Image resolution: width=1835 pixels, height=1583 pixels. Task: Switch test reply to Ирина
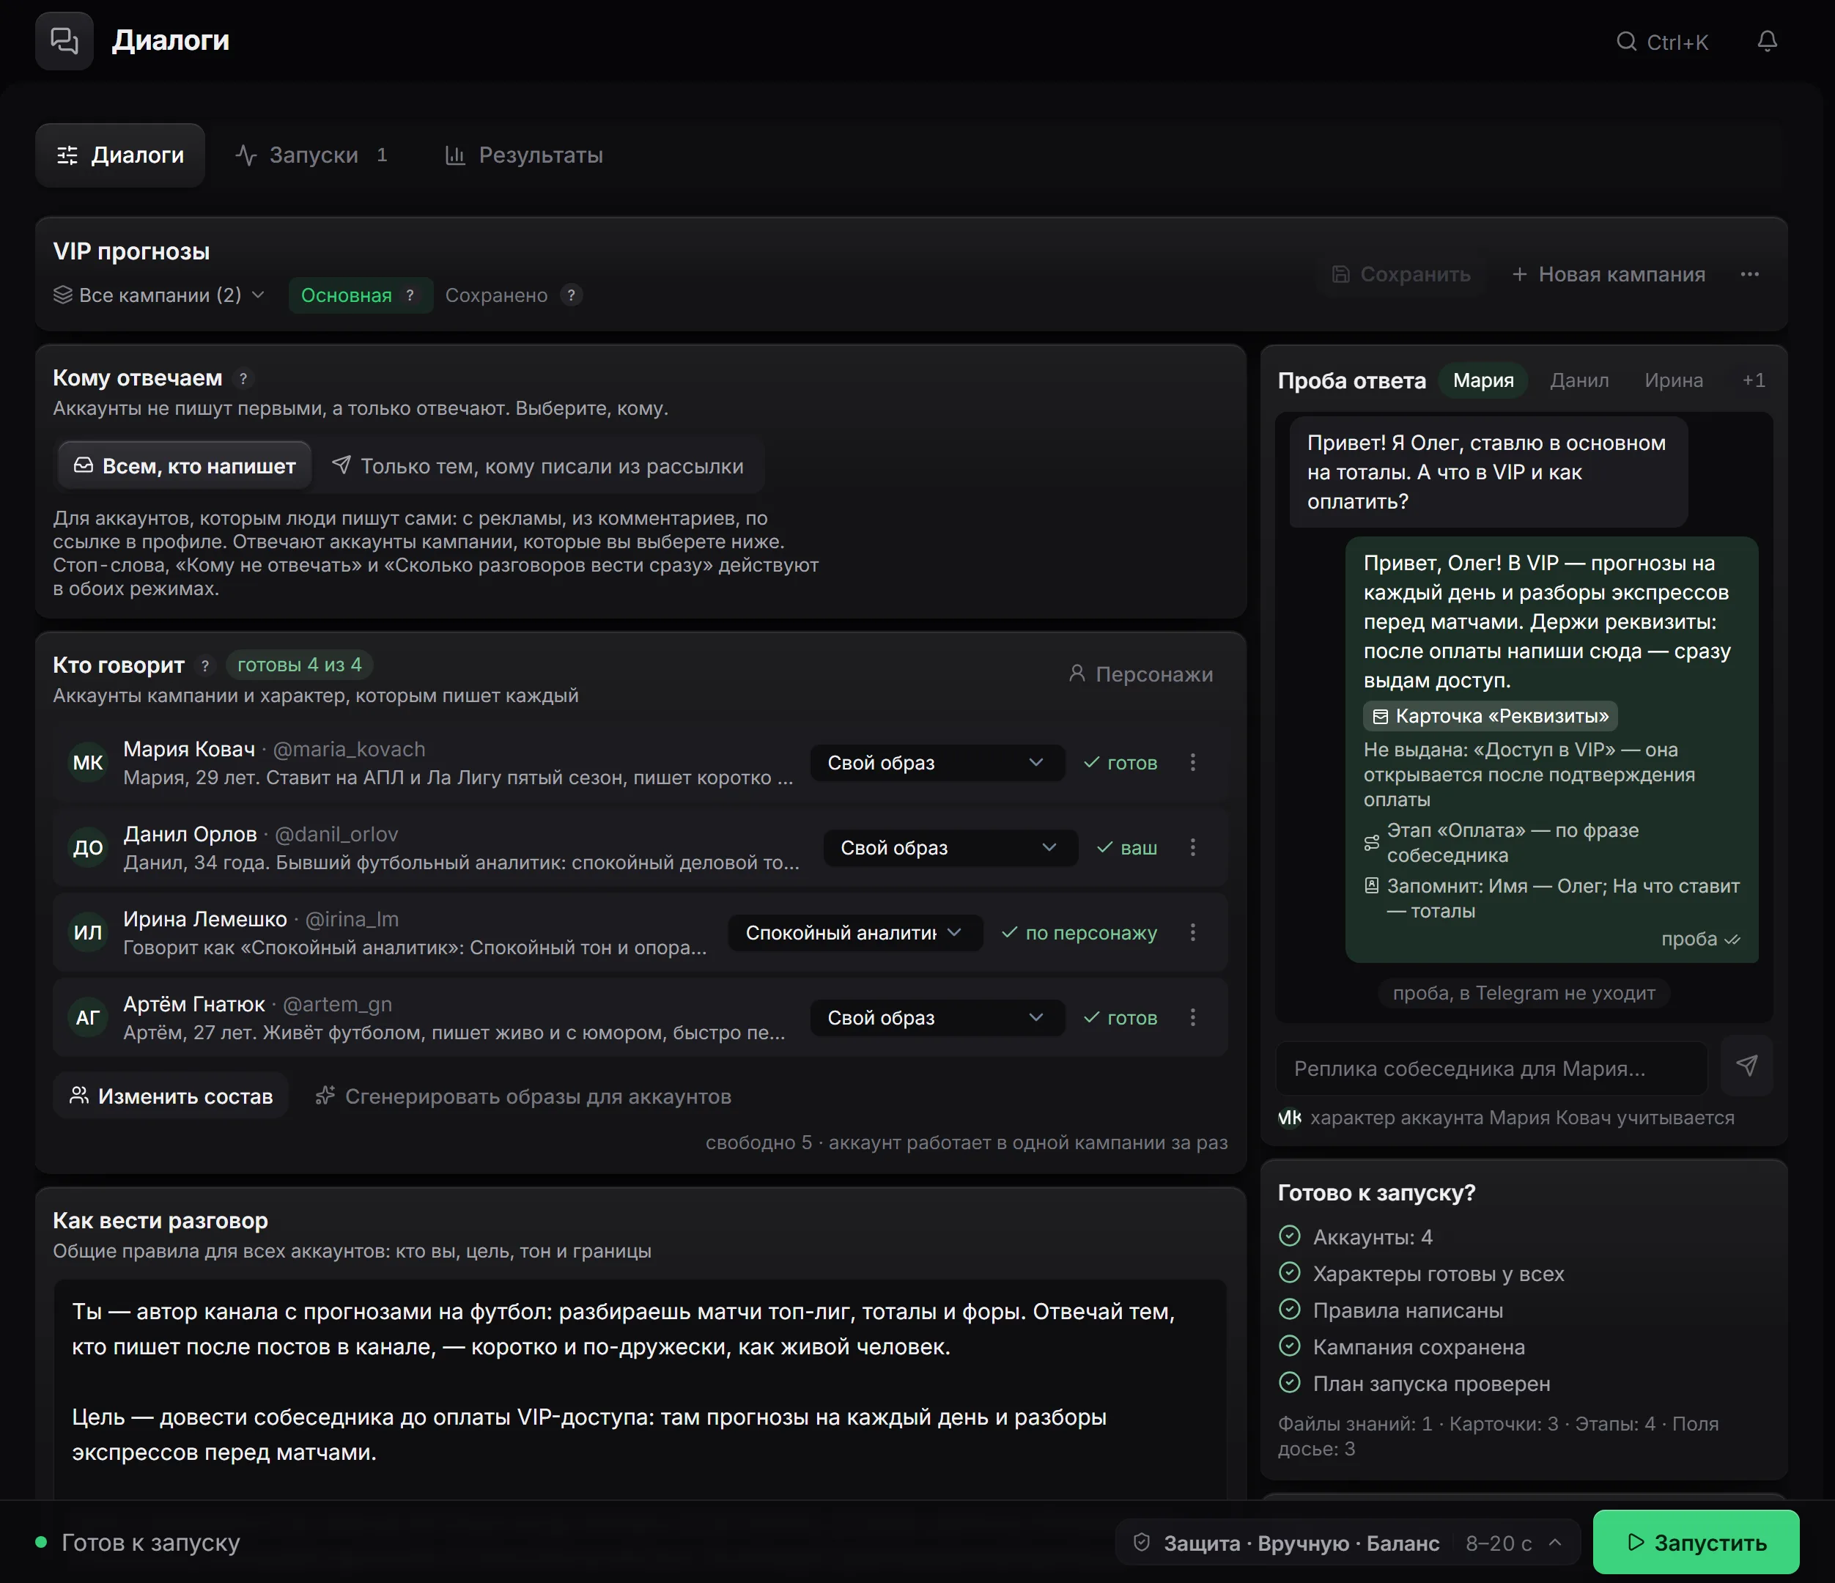pos(1674,381)
